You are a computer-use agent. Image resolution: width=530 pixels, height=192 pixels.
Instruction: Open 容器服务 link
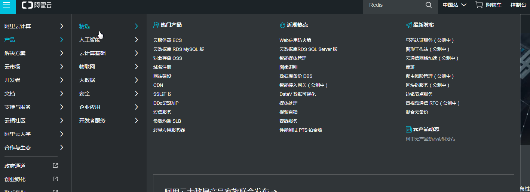click(288, 121)
